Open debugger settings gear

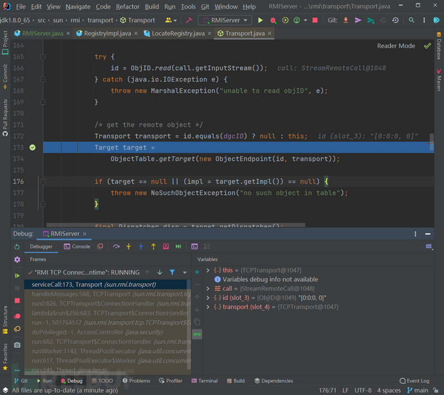coord(17,259)
